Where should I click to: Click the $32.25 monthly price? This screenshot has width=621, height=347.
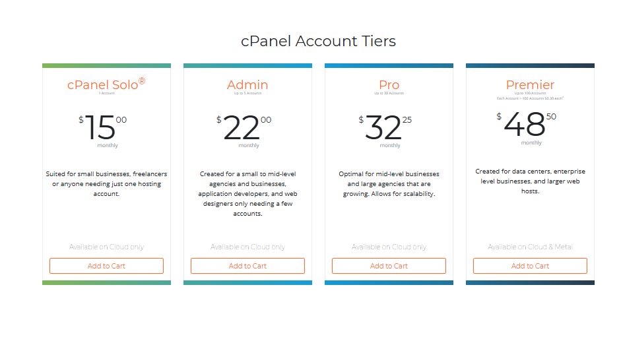tap(383, 127)
